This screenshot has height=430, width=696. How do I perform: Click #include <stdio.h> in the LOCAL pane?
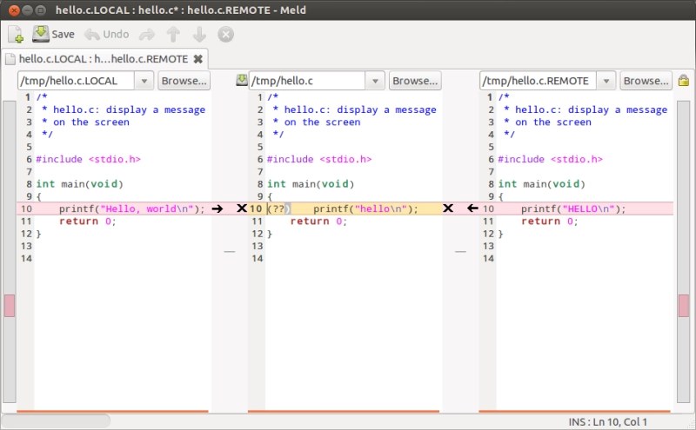point(89,159)
